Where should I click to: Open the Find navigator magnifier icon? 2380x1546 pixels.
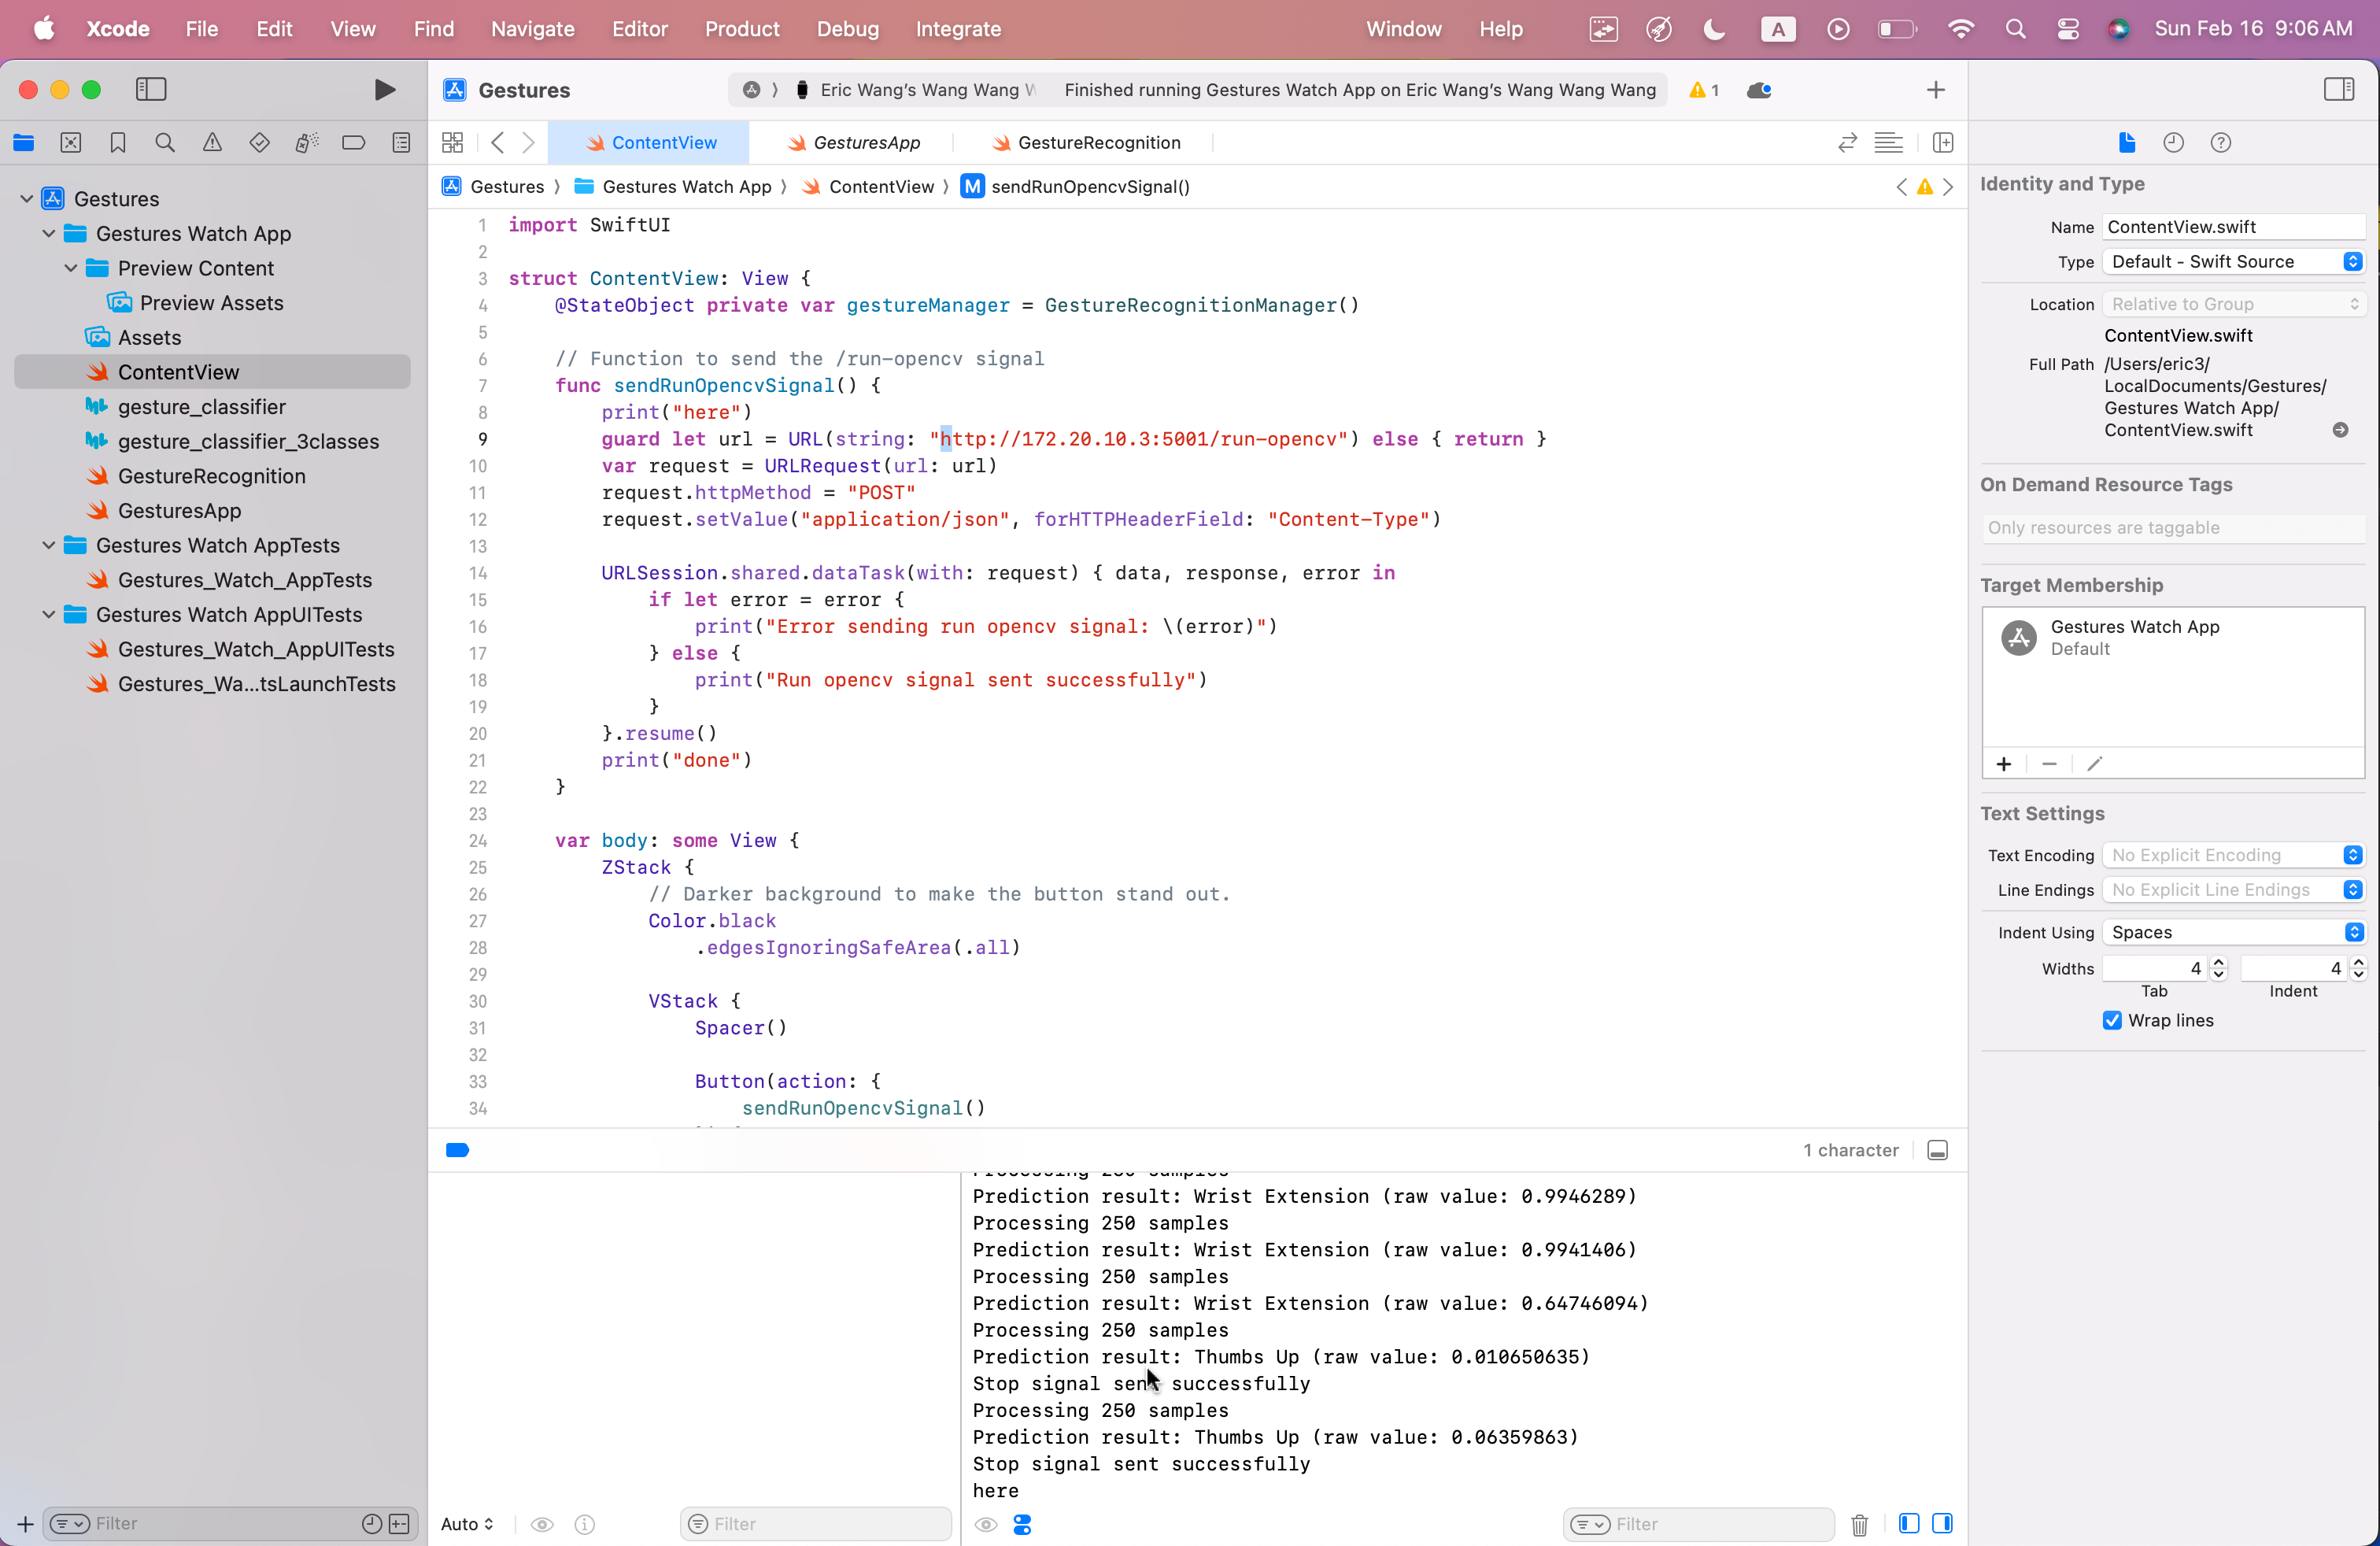[x=165, y=143]
